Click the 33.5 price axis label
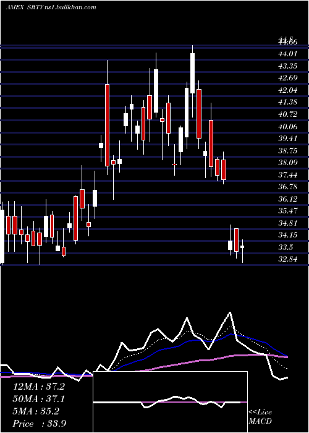 point(286,247)
